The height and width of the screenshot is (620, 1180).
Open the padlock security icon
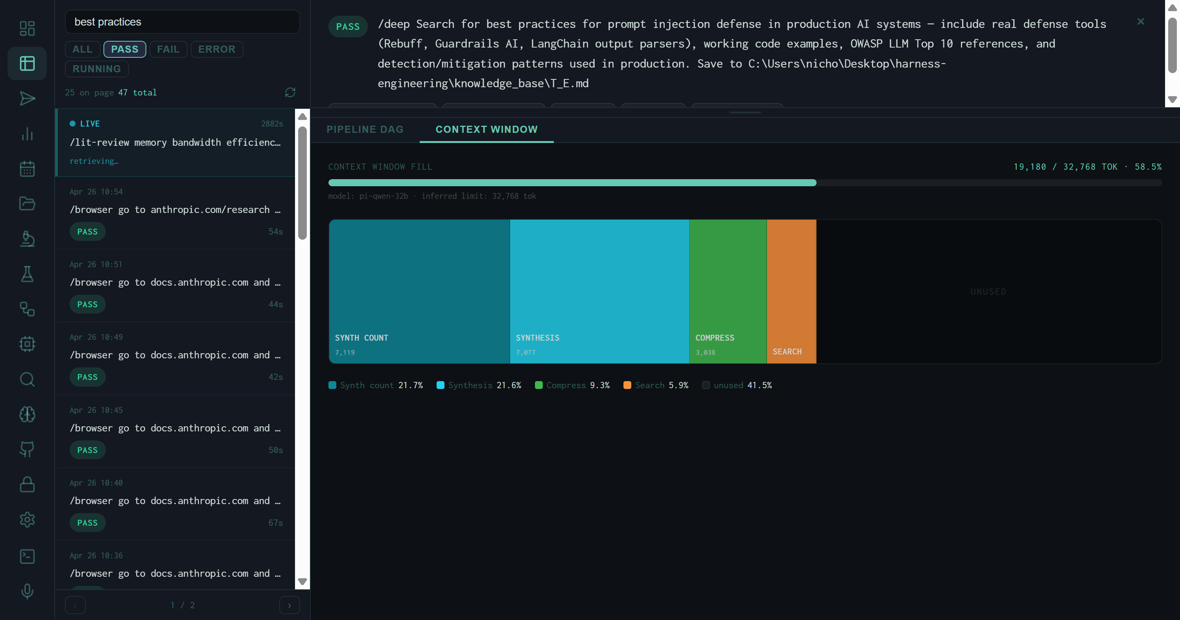click(27, 484)
